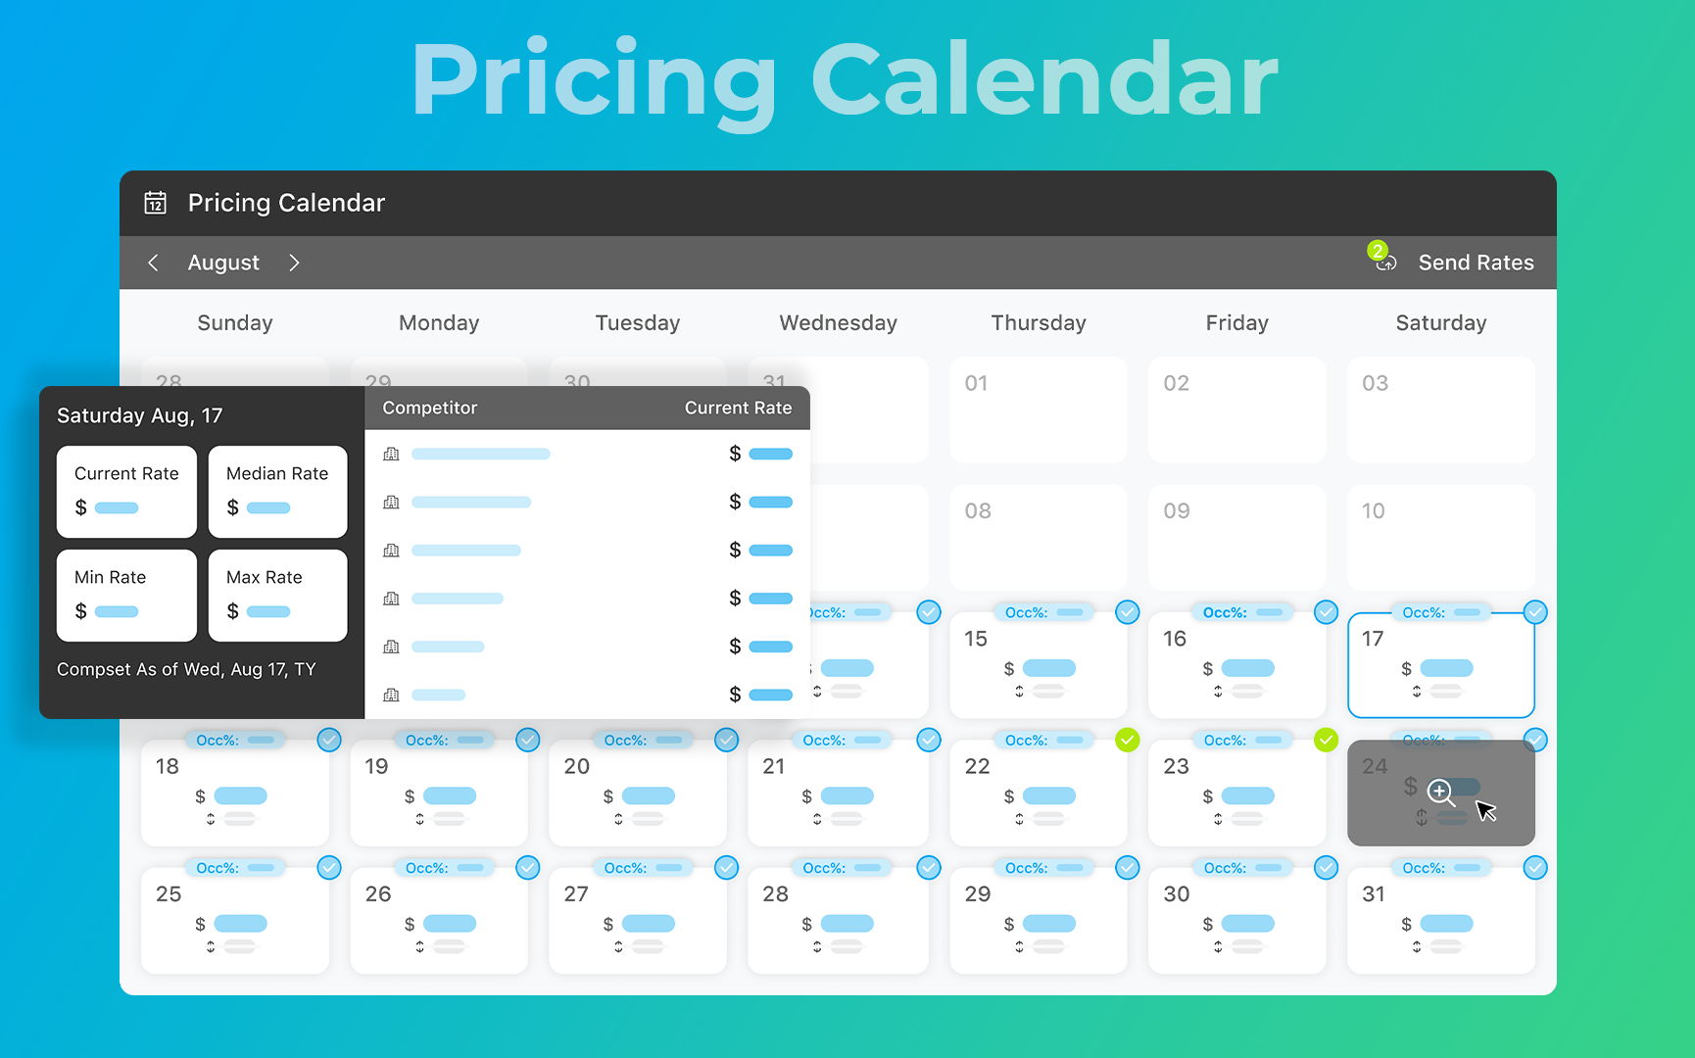Toggle the green checkmark on day 23

pos(1326,741)
